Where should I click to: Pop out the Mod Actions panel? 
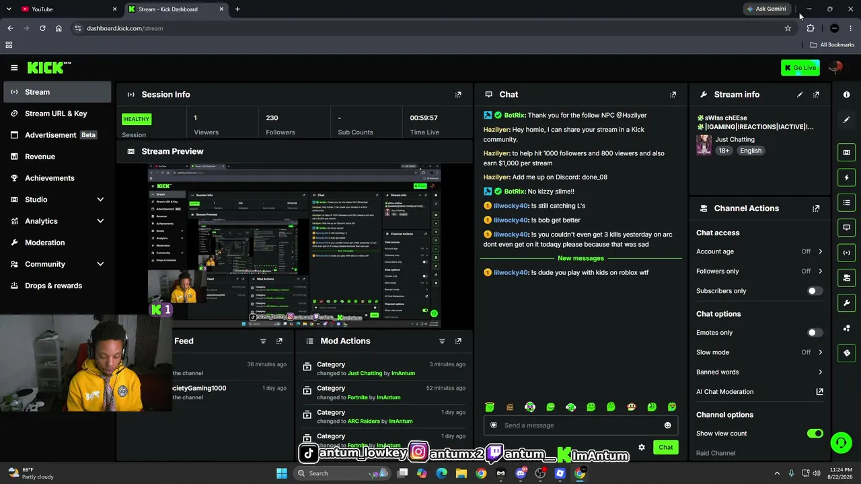click(x=458, y=341)
